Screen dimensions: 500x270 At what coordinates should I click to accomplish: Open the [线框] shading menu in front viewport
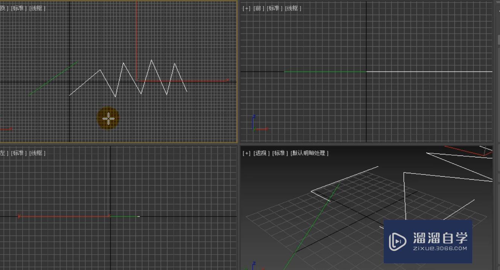[x=293, y=8]
